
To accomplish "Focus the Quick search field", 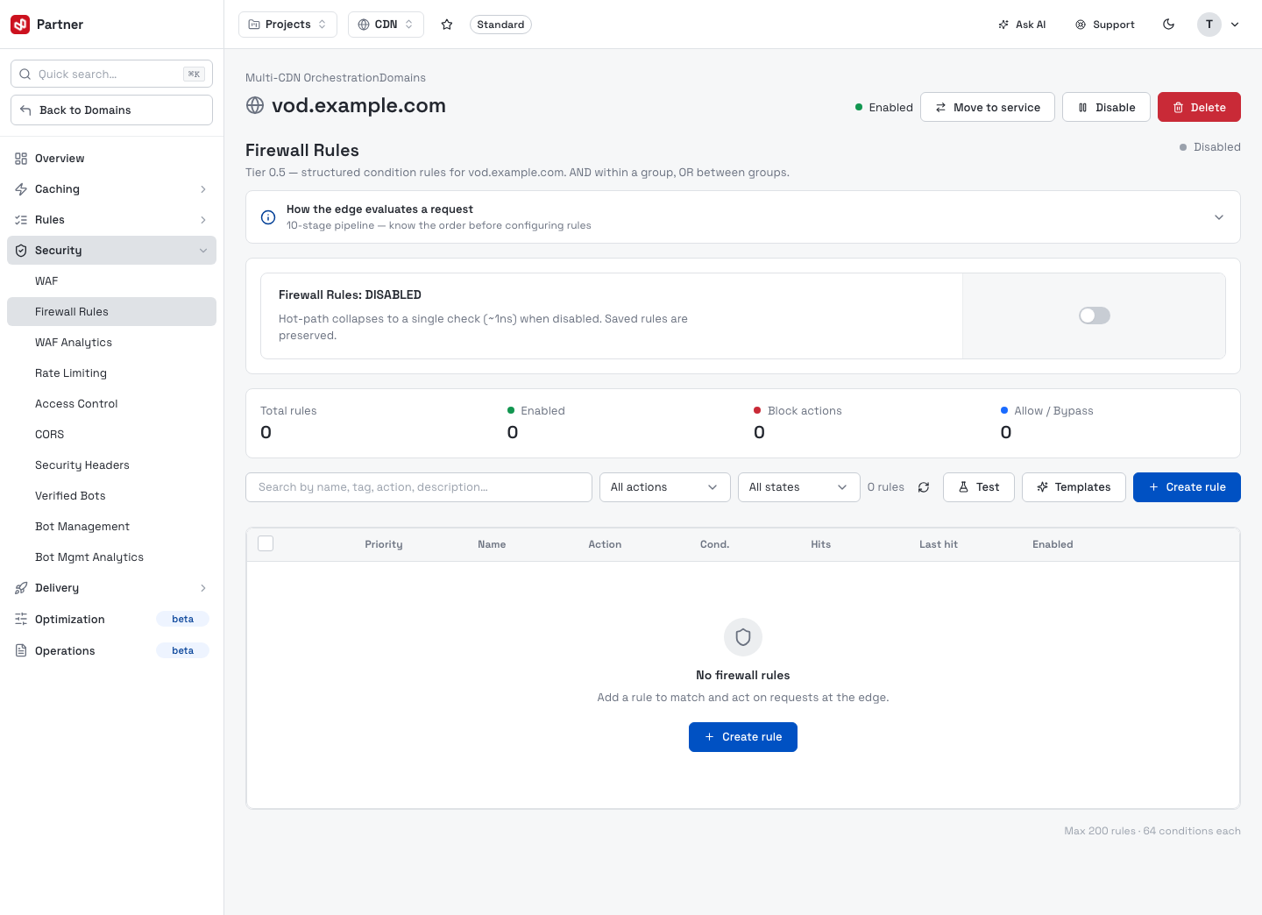I will click(x=111, y=74).
